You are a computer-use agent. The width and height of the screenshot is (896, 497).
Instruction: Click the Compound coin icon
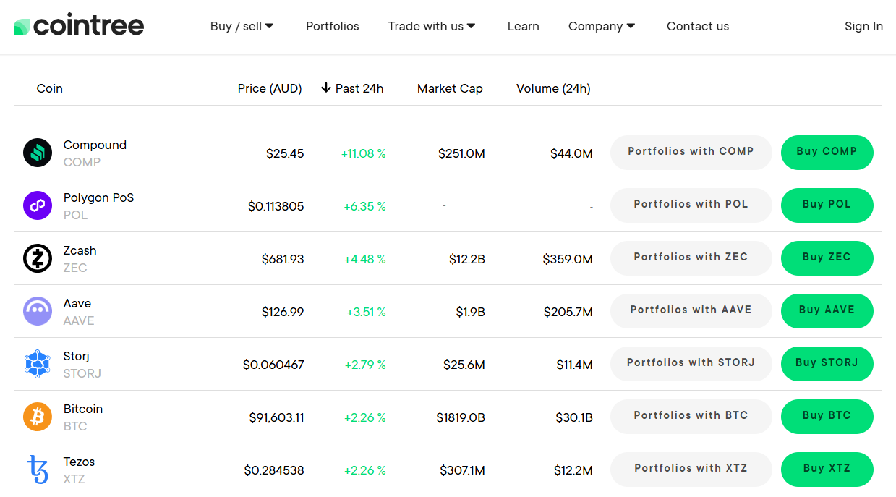point(38,153)
